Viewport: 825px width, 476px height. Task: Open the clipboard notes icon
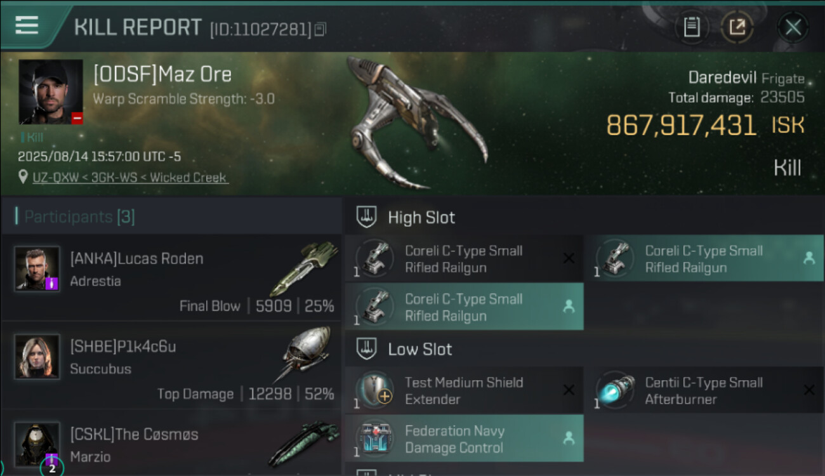tap(692, 27)
